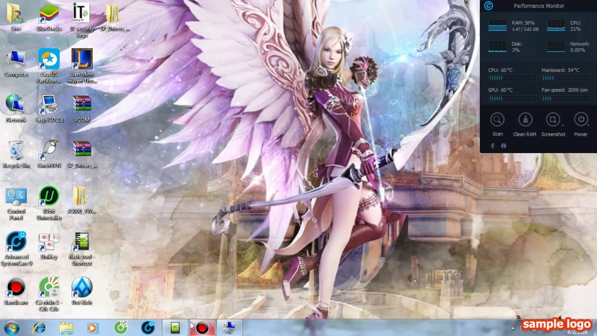This screenshot has height=336, width=597.
Task: Click the Performance Monitor title text
Action: (x=539, y=6)
